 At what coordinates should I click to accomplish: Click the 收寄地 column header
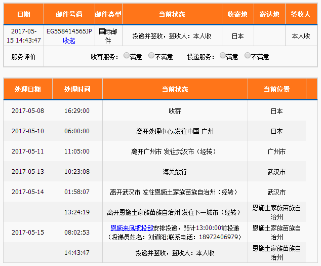tap(237, 14)
